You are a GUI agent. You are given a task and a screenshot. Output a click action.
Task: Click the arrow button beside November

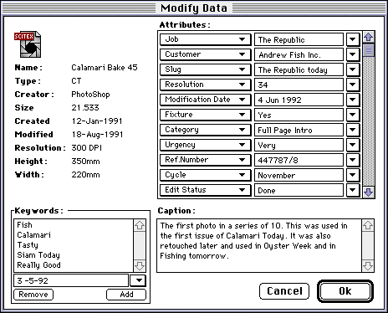tap(353, 175)
